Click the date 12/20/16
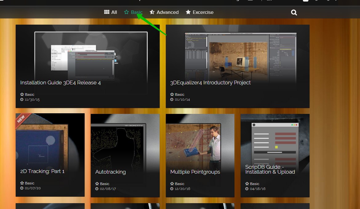Viewport: 360px width, 209px height. [x=182, y=189]
